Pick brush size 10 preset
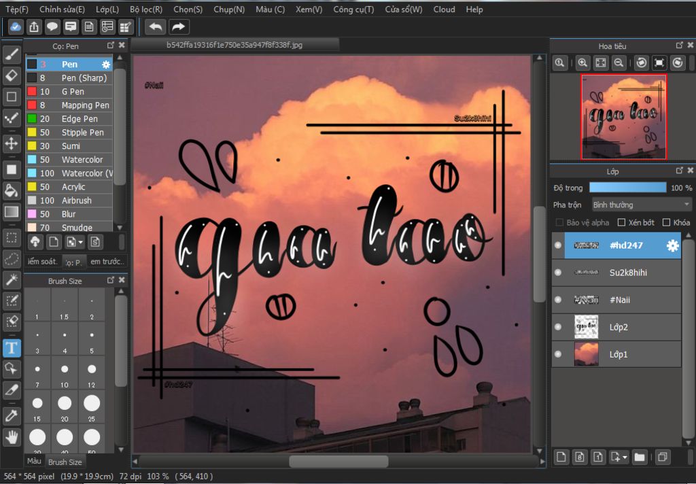This screenshot has width=696, height=484. coord(65,373)
